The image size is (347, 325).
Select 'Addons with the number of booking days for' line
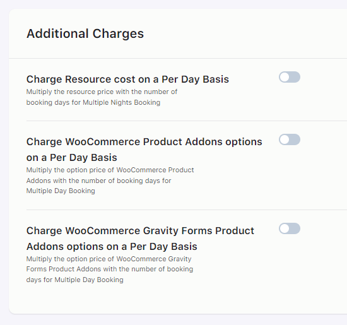(98, 180)
